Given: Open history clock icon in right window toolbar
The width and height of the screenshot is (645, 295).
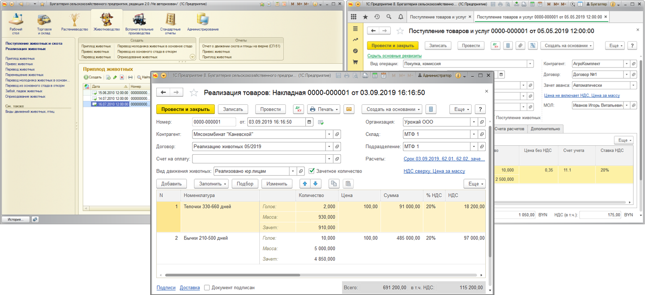Looking at the screenshot, I should pos(377,17).
